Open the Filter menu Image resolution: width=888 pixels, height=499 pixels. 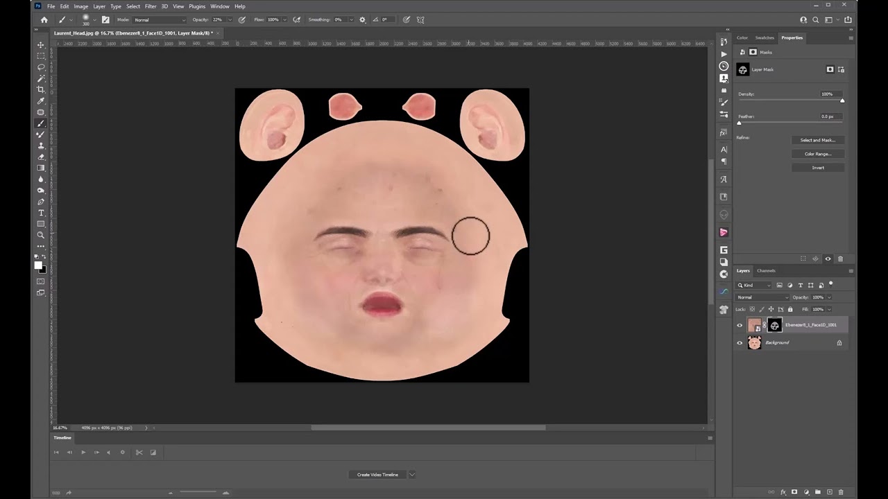pyautogui.click(x=151, y=6)
